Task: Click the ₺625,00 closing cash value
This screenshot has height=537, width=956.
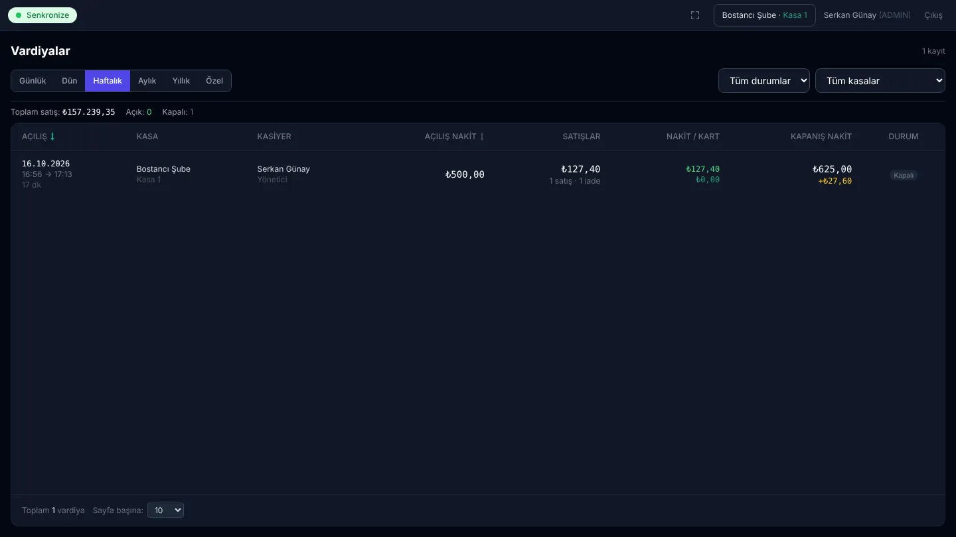Action: pos(832,169)
